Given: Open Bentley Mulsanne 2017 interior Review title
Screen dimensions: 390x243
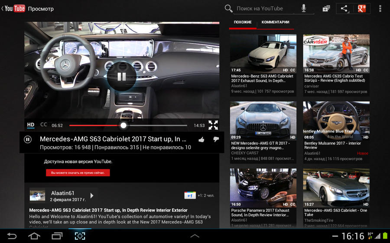Looking at the screenshot, I should click(332, 145).
